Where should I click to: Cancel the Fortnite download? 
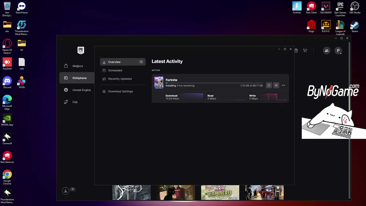tap(276, 85)
